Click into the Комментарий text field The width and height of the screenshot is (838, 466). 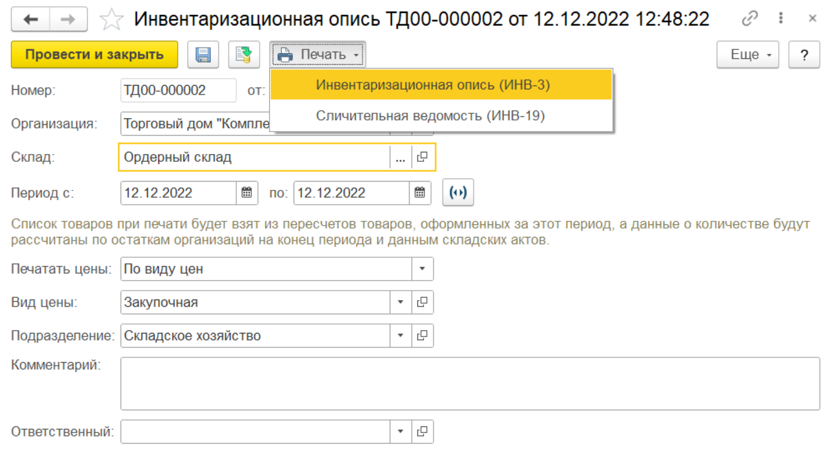pos(470,384)
